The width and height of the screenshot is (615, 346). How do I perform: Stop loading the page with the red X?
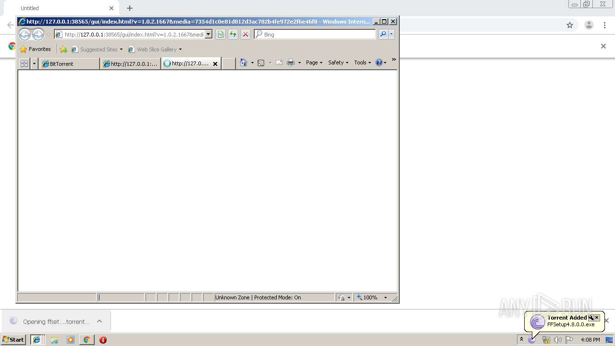point(246,34)
